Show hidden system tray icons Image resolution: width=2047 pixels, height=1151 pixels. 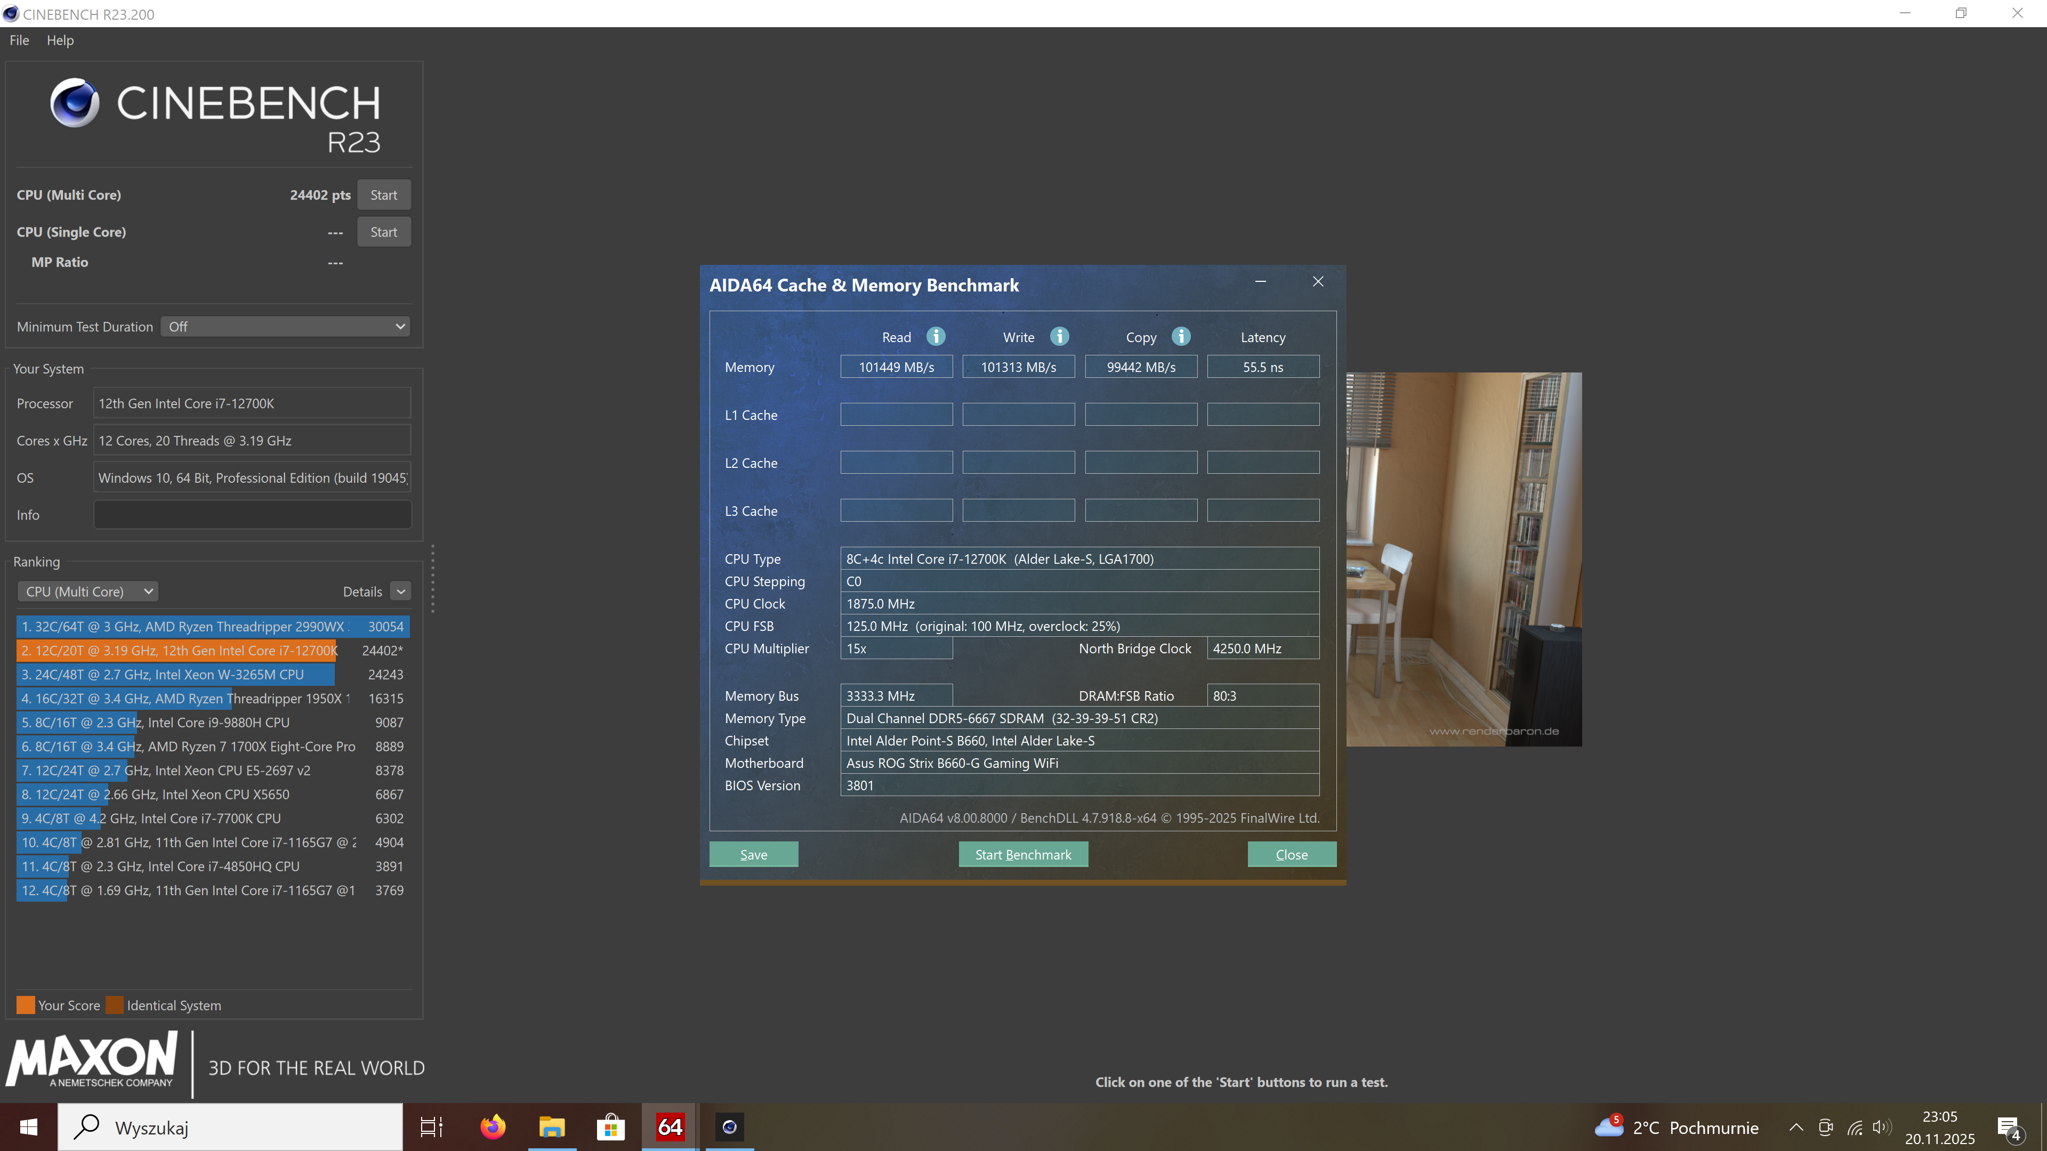(x=1796, y=1127)
